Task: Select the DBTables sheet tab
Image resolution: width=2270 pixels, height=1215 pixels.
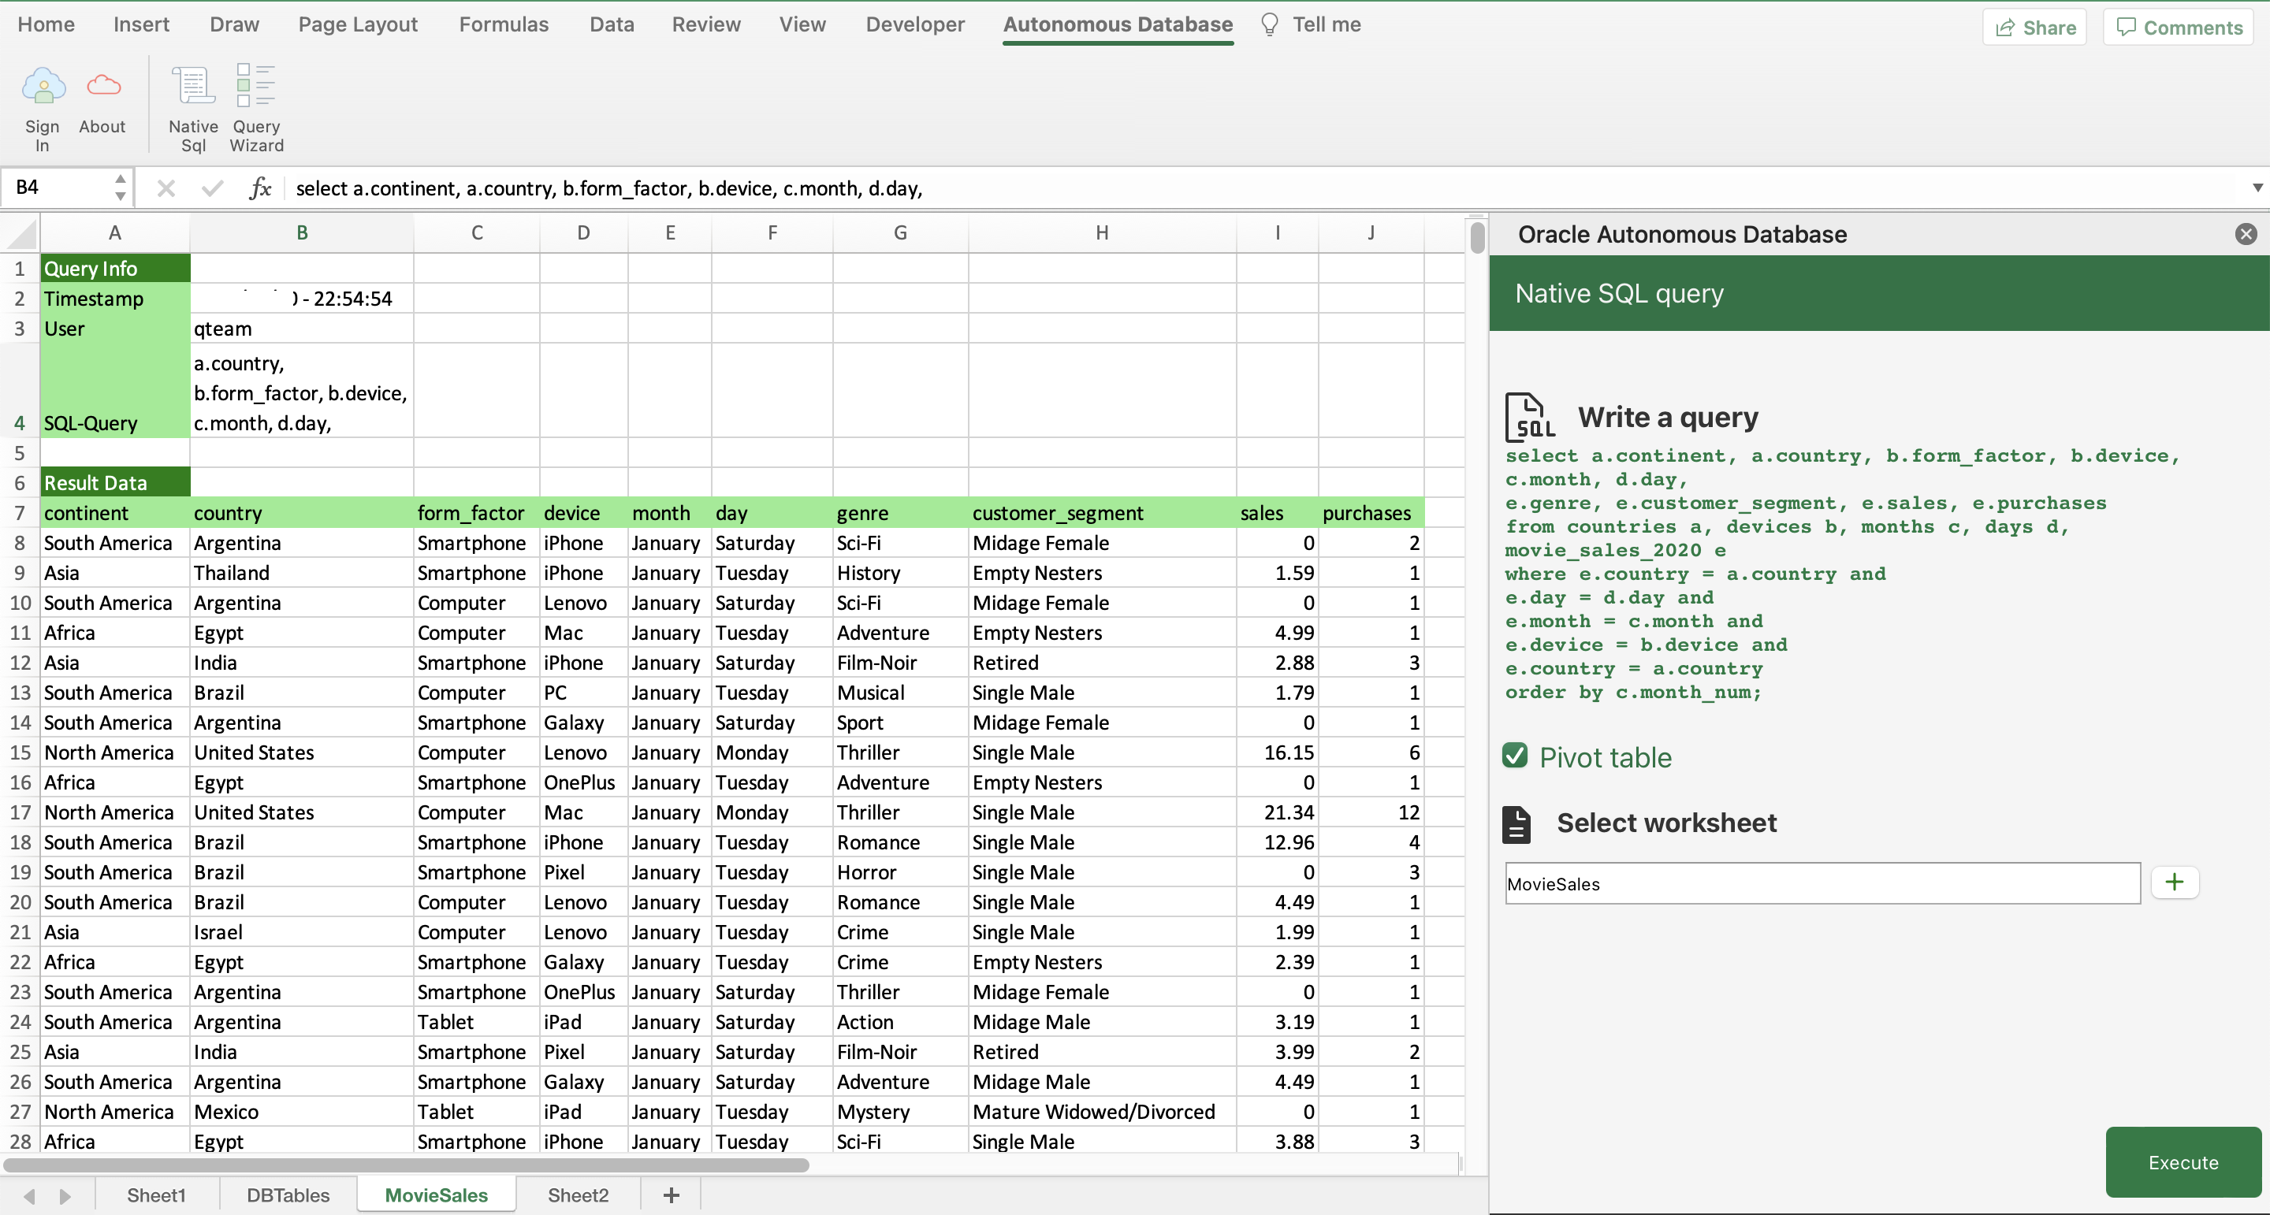Action: pos(288,1195)
